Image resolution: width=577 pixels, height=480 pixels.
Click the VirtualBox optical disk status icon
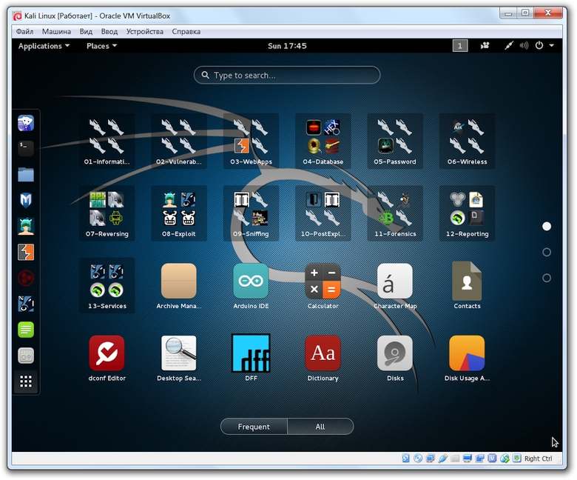coord(418,459)
